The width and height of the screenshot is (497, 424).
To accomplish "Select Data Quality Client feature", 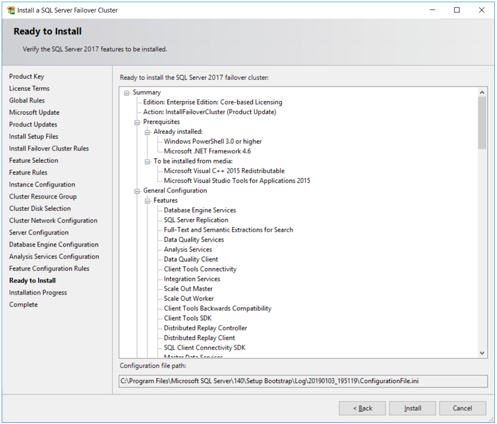I will 191,260.
